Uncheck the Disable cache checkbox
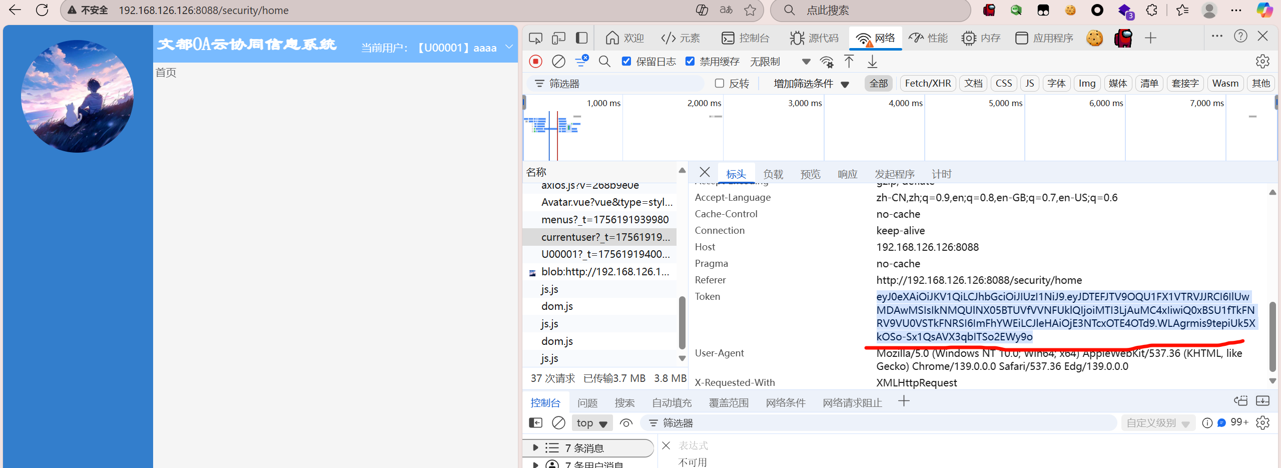 click(690, 62)
